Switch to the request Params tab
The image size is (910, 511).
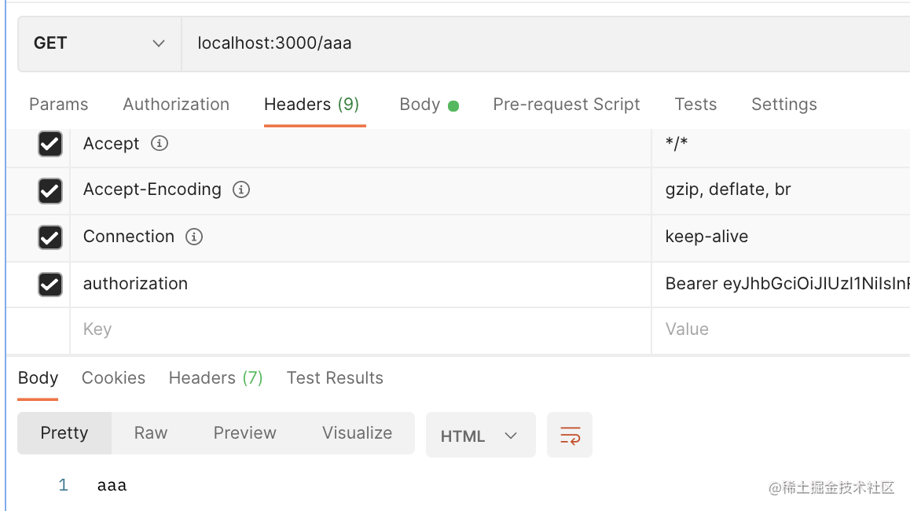coord(59,105)
